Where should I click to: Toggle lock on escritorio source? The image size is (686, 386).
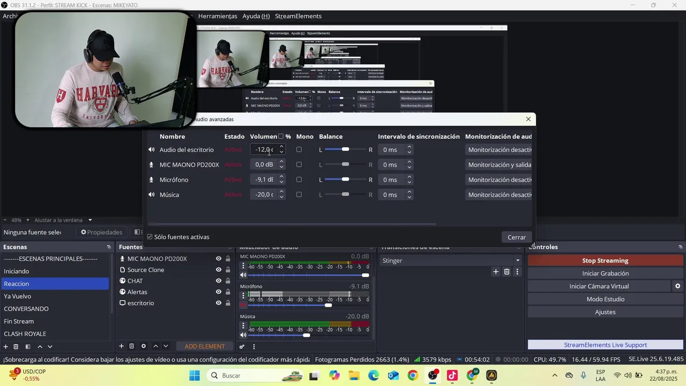click(x=228, y=303)
